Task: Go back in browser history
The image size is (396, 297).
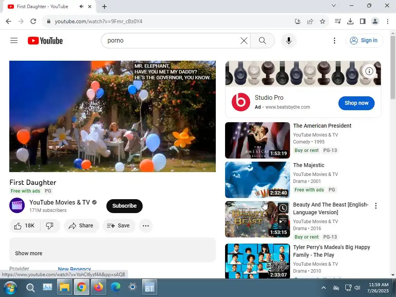Action: coord(9,21)
